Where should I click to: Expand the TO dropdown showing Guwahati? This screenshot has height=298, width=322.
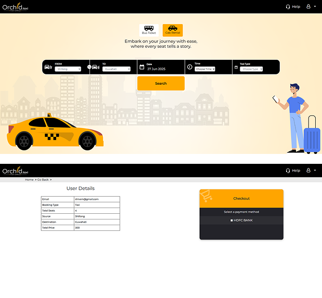point(117,69)
